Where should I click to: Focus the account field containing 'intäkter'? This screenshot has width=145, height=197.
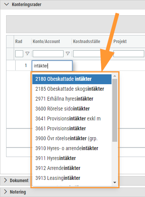click(x=52, y=66)
